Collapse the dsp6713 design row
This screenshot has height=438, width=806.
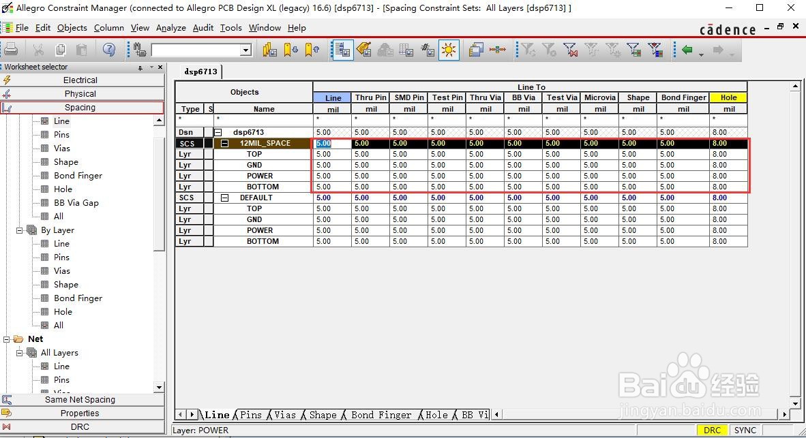(218, 132)
